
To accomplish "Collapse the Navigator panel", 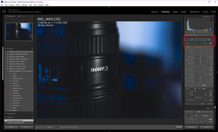I will (5, 16).
